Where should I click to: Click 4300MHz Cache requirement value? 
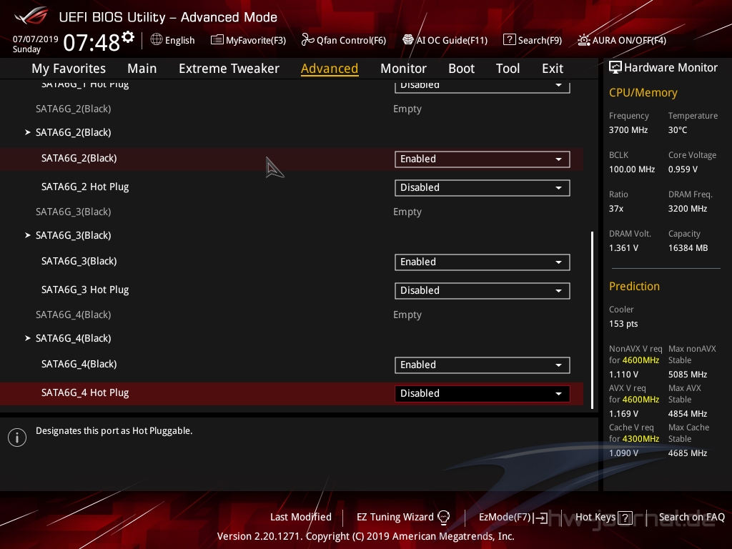coord(640,439)
